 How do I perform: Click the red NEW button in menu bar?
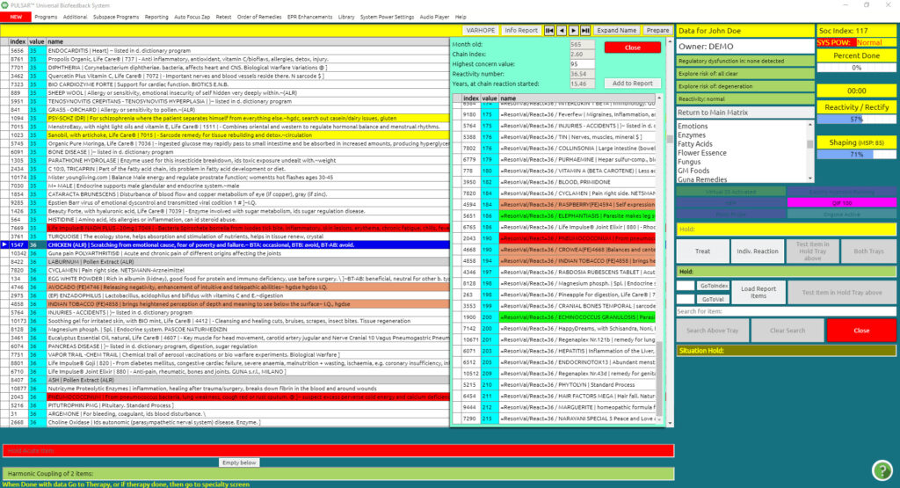click(x=15, y=17)
